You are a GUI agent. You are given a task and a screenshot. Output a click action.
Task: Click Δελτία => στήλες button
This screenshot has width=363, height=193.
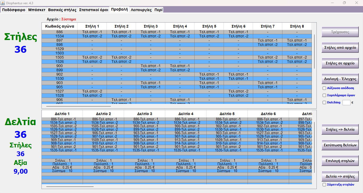[340, 176]
